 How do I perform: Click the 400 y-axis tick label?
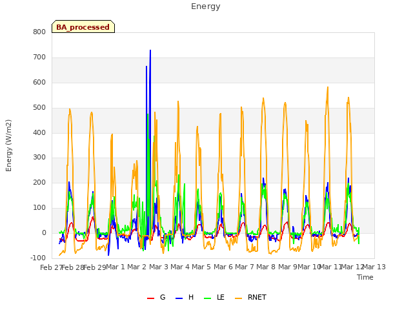click(39, 132)
